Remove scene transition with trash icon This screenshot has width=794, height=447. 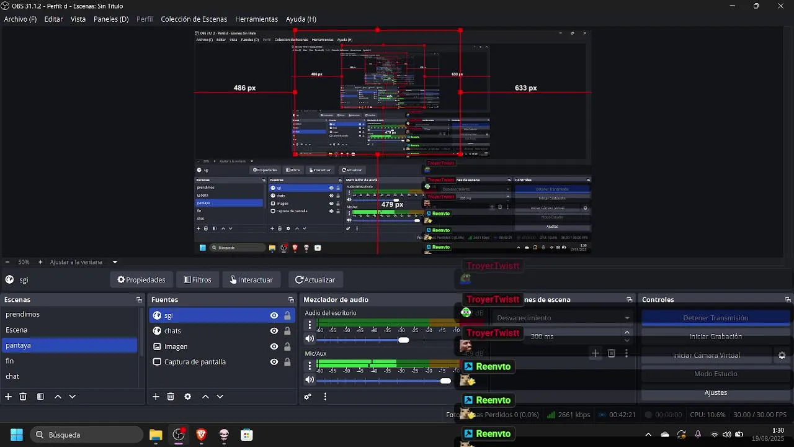tap(612, 353)
